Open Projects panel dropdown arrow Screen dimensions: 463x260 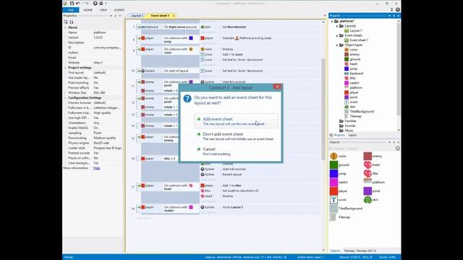pyautogui.click(x=389, y=16)
